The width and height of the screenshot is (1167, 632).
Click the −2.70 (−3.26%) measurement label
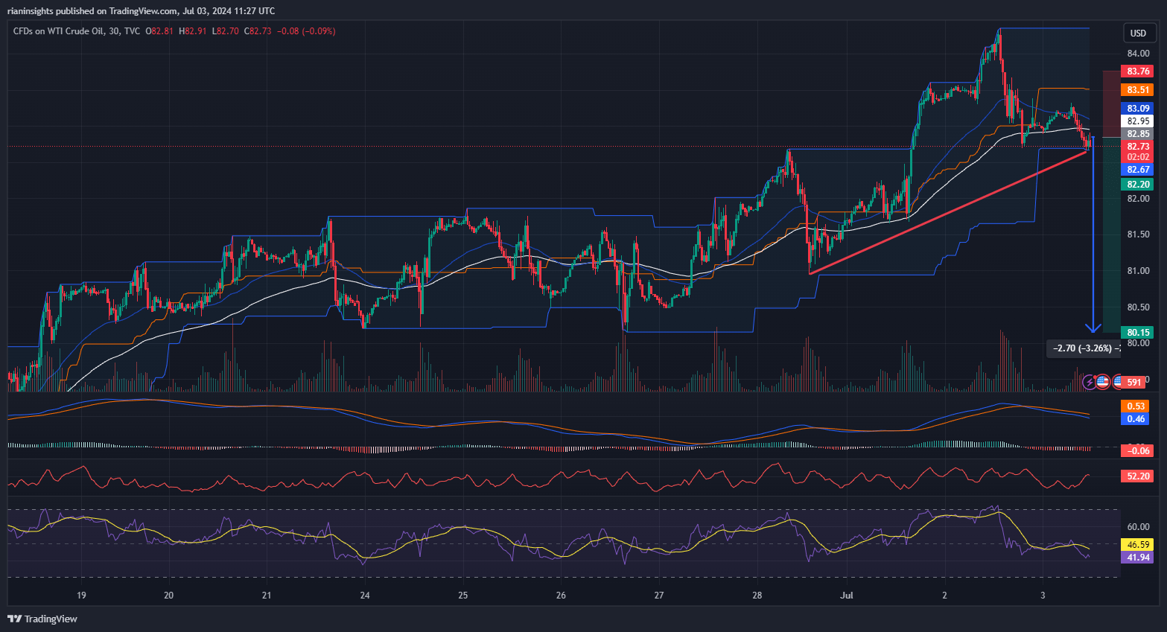click(x=1084, y=348)
